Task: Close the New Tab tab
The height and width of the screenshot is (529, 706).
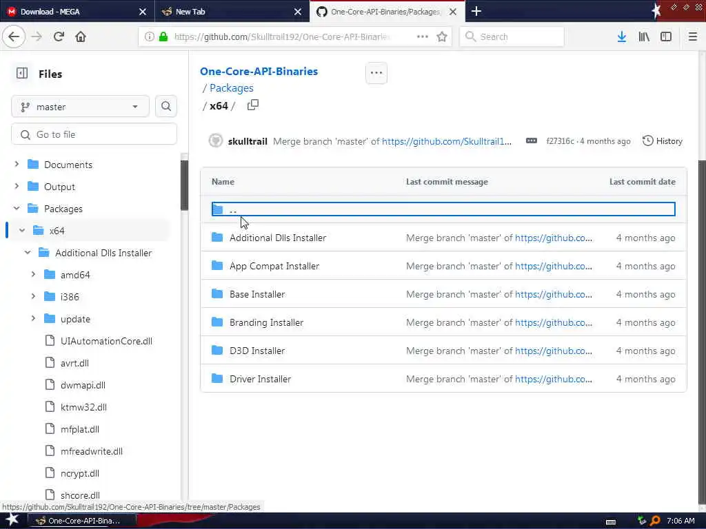Action: click(x=298, y=11)
